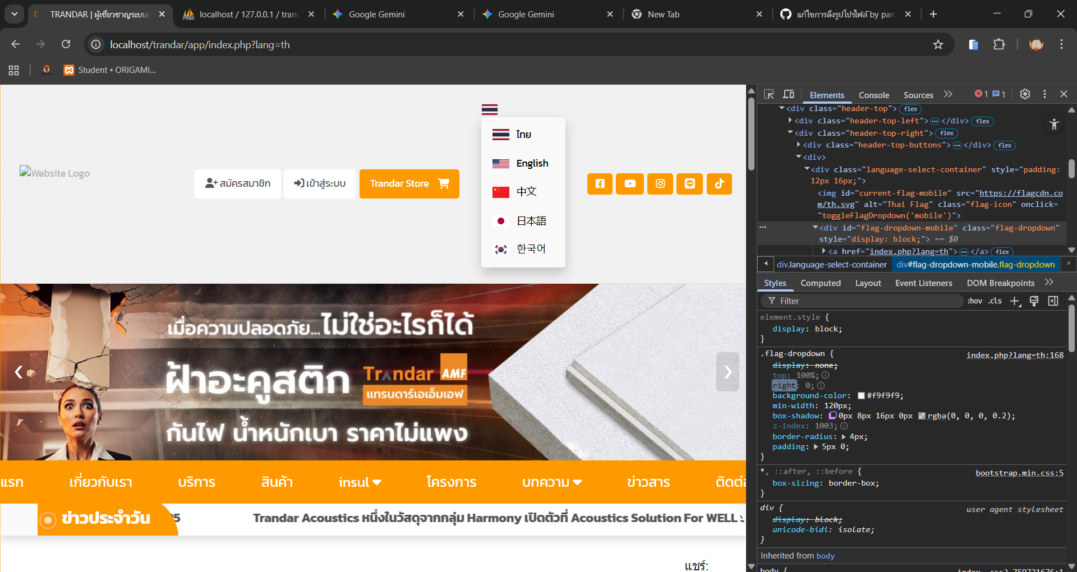
Task: Click the new style rule plus icon
Action: pos(1015,301)
